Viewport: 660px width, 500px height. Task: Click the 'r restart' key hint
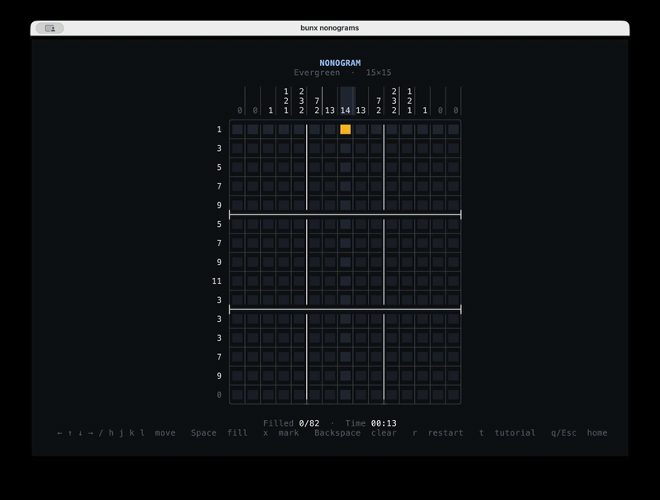(438, 432)
